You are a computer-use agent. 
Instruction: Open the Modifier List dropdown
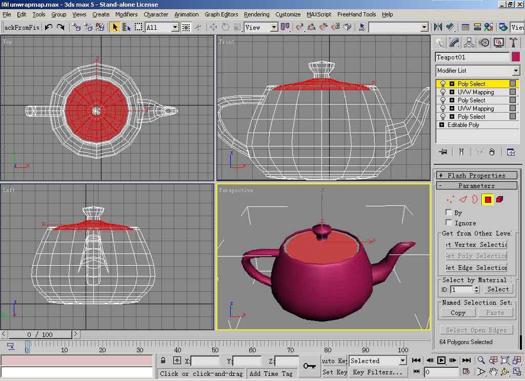[x=516, y=71]
